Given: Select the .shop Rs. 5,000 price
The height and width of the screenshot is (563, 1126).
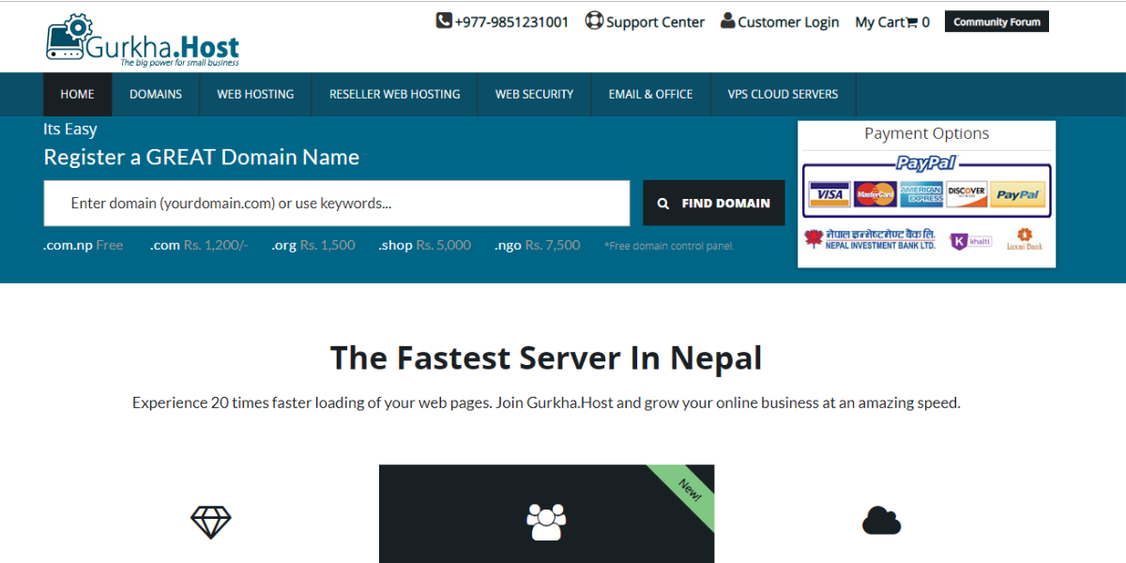Looking at the screenshot, I should point(425,245).
